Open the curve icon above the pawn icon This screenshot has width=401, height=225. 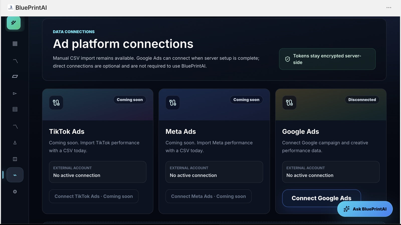pos(15,126)
